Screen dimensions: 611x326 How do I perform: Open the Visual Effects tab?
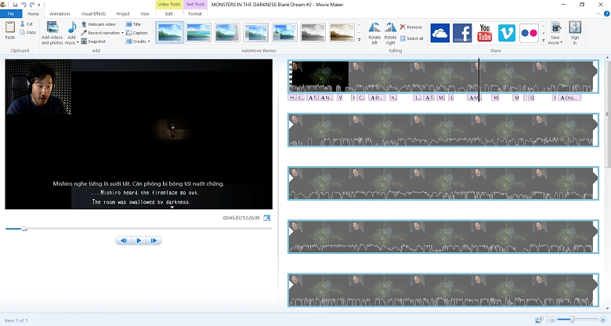coord(93,13)
